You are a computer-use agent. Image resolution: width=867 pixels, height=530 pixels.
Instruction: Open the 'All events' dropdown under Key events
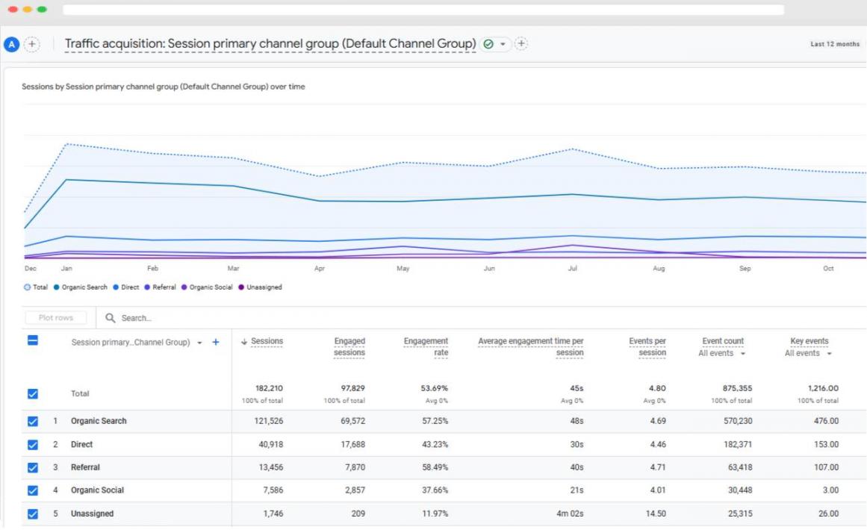coord(809,353)
